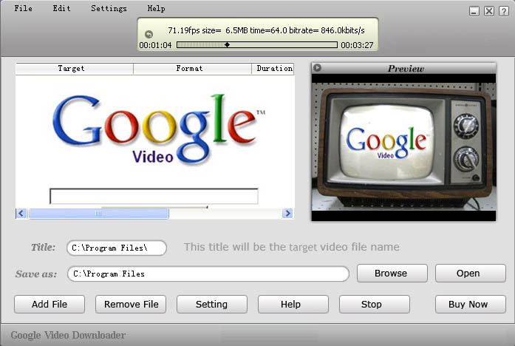Open the Help menu in menu bar

click(156, 9)
